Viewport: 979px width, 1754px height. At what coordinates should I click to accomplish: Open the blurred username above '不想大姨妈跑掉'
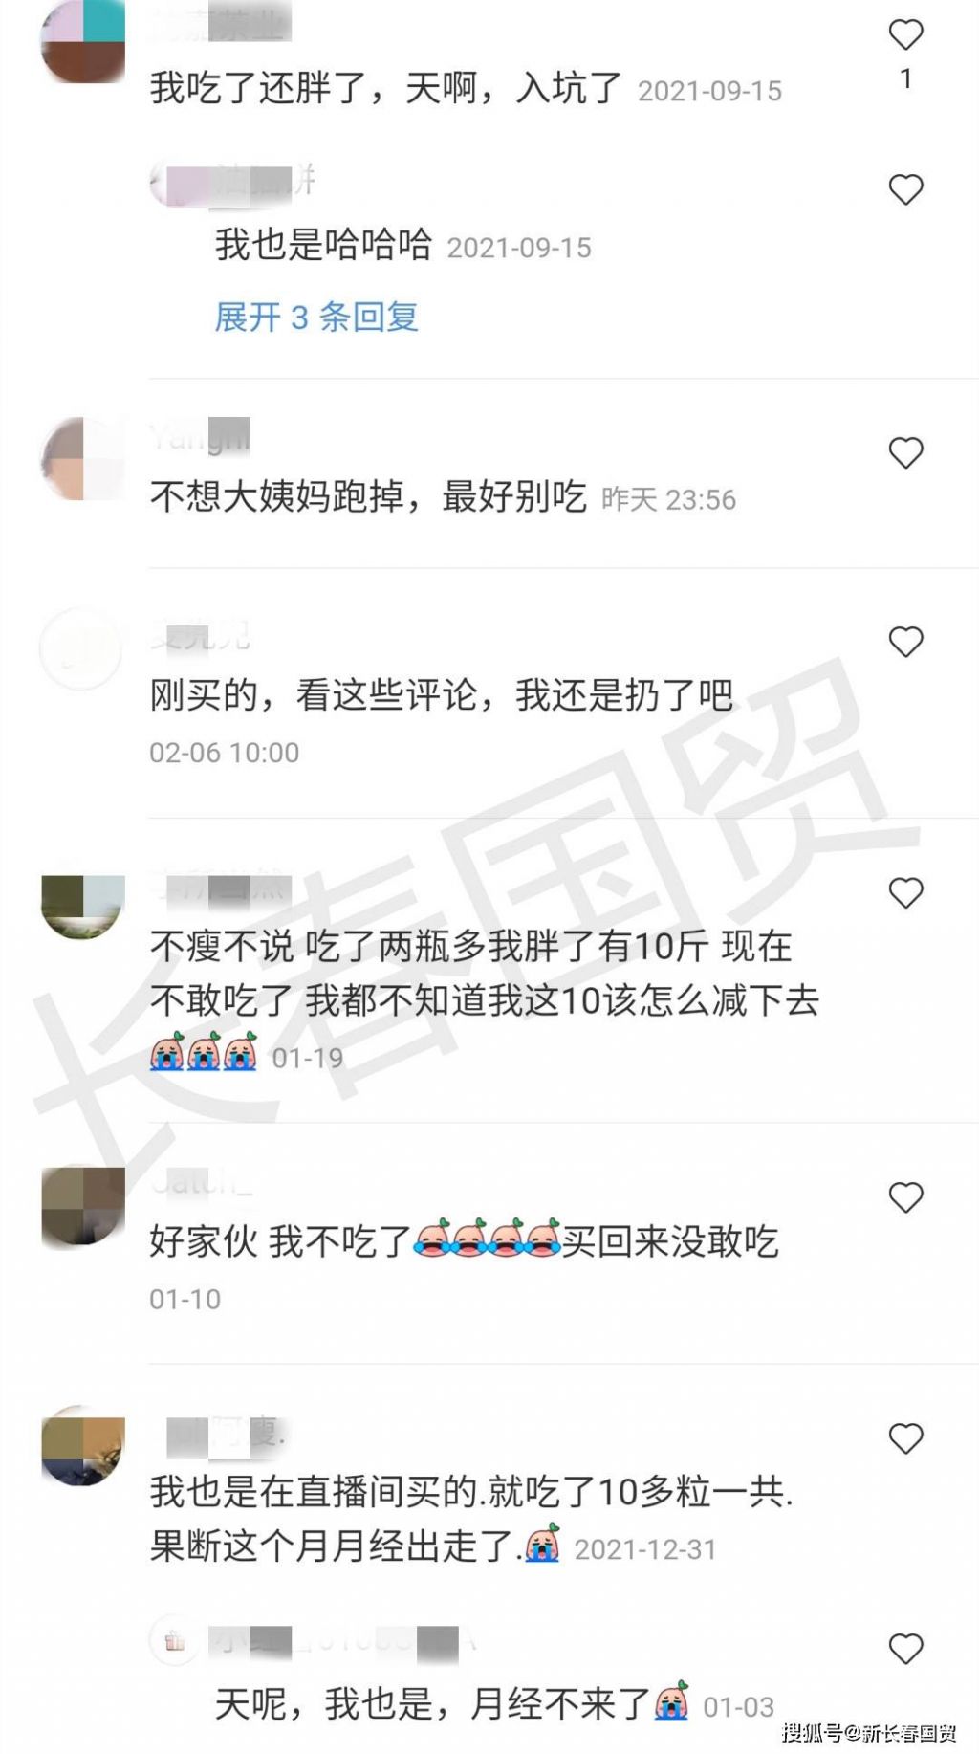(200, 436)
